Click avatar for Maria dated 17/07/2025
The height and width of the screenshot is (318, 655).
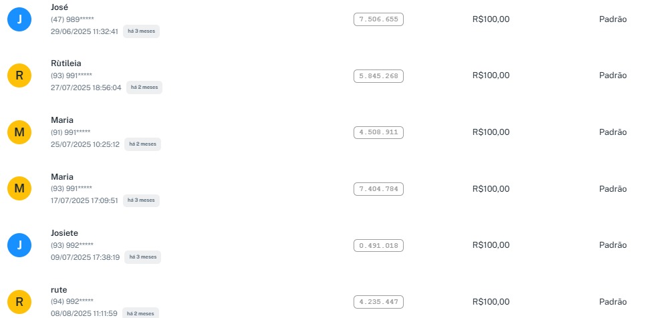[x=19, y=189]
